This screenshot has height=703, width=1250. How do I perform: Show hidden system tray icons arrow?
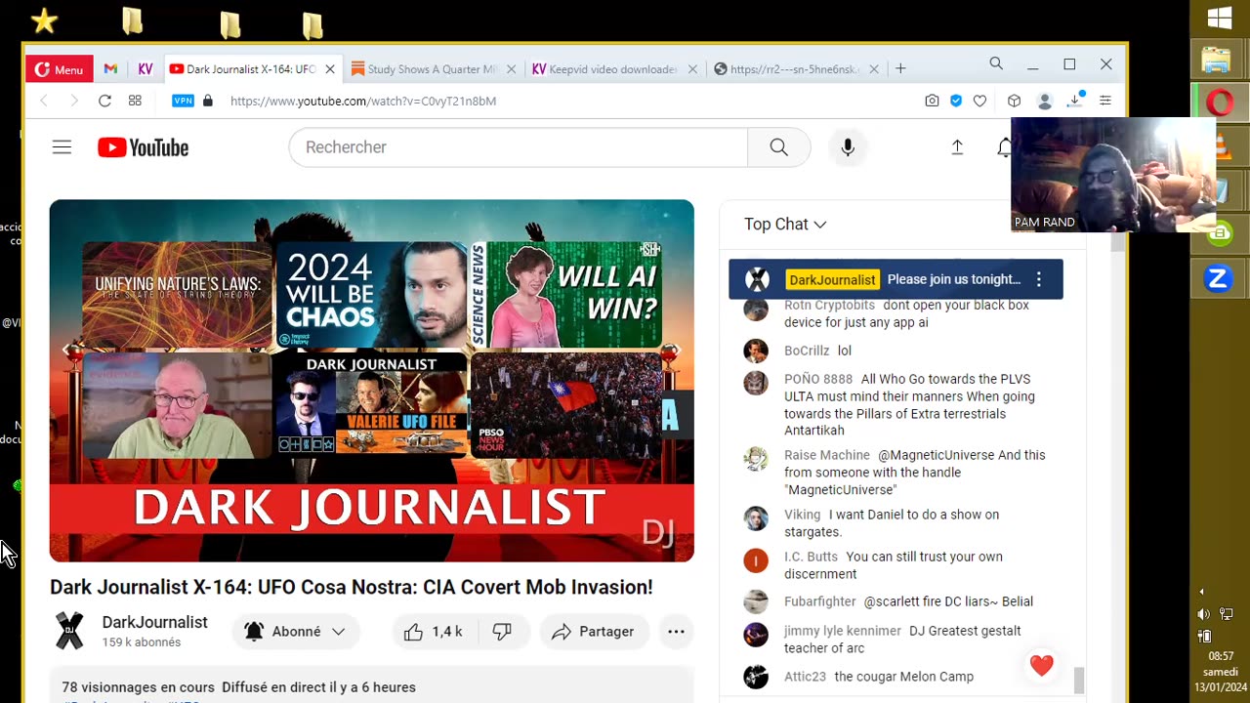coord(1201,592)
